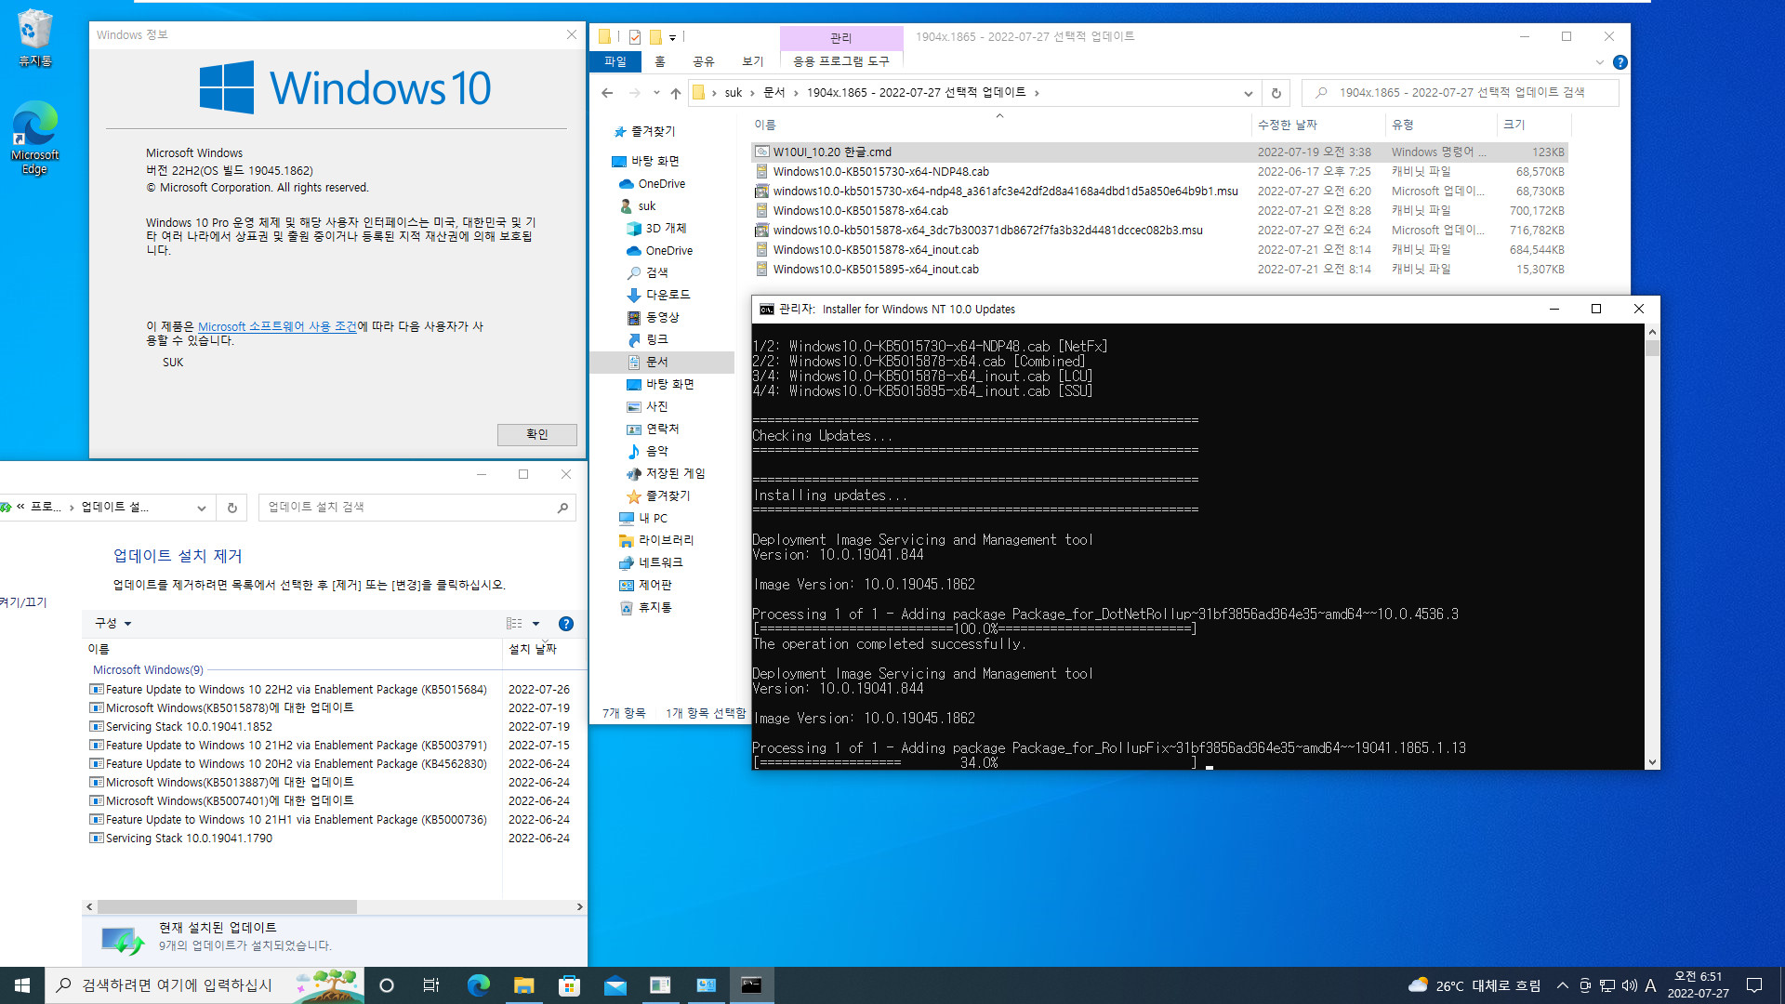Click the taskbar search box
The width and height of the screenshot is (1785, 1004).
[x=205, y=985]
